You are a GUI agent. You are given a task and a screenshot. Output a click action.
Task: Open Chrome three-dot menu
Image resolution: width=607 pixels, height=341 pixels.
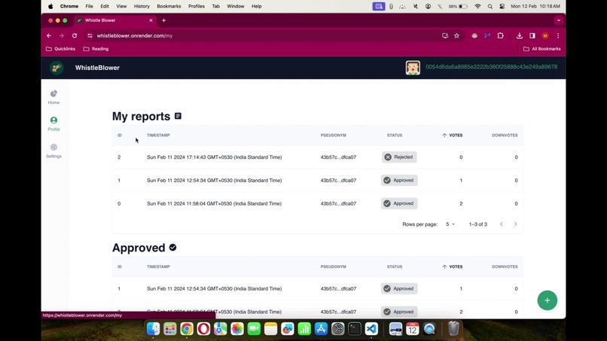(x=558, y=35)
